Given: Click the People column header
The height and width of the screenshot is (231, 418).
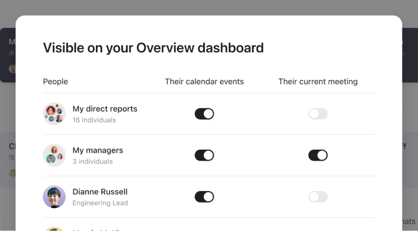Looking at the screenshot, I should point(56,81).
